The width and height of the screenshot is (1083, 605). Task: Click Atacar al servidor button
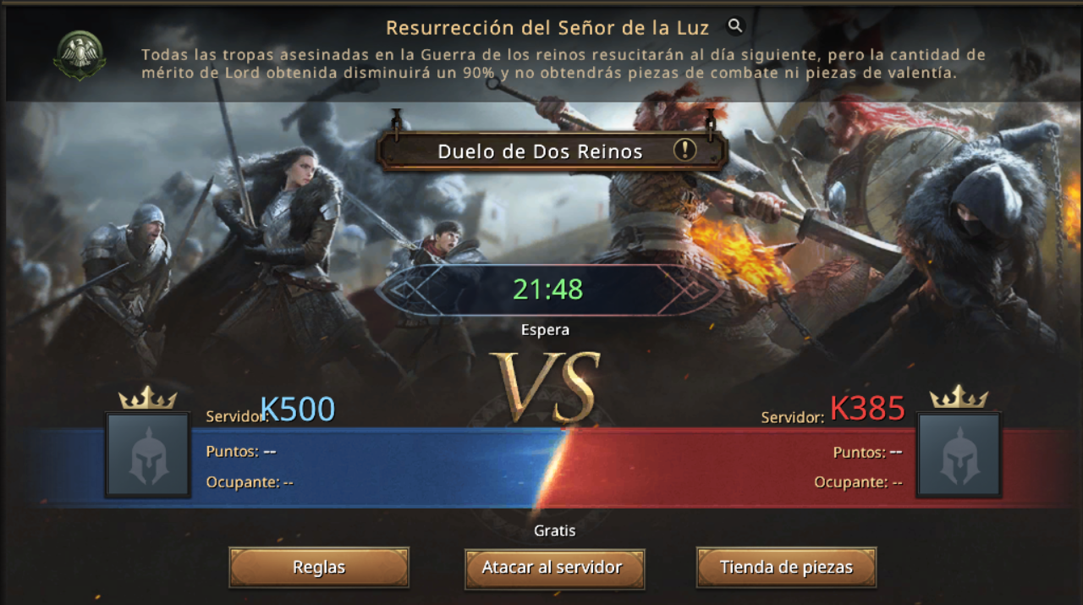tap(554, 567)
